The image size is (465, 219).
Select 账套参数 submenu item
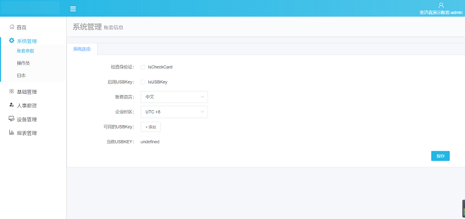tap(26, 51)
